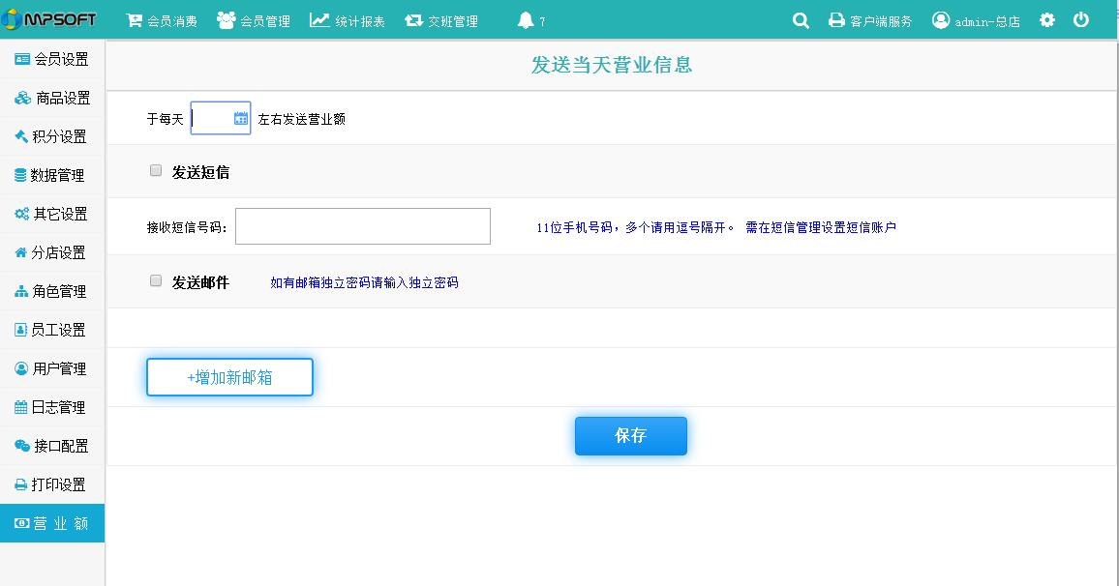
Task: Open the 会员消费 top menu
Action: pyautogui.click(x=162, y=20)
